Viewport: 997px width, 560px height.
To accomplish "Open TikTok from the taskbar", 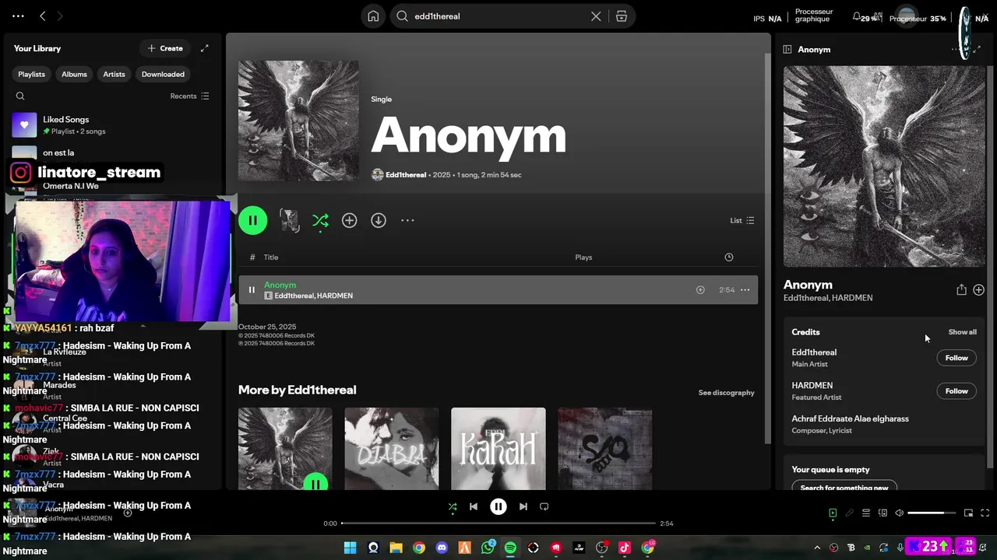I will pyautogui.click(x=624, y=548).
